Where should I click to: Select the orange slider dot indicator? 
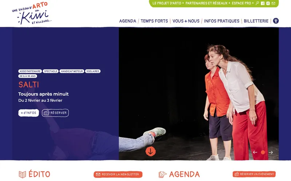tap(263, 152)
